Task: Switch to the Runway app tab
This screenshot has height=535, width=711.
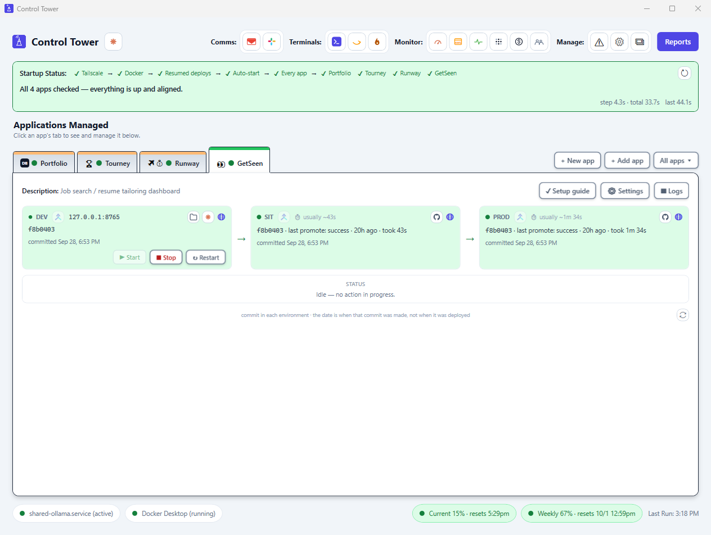Action: click(x=173, y=163)
